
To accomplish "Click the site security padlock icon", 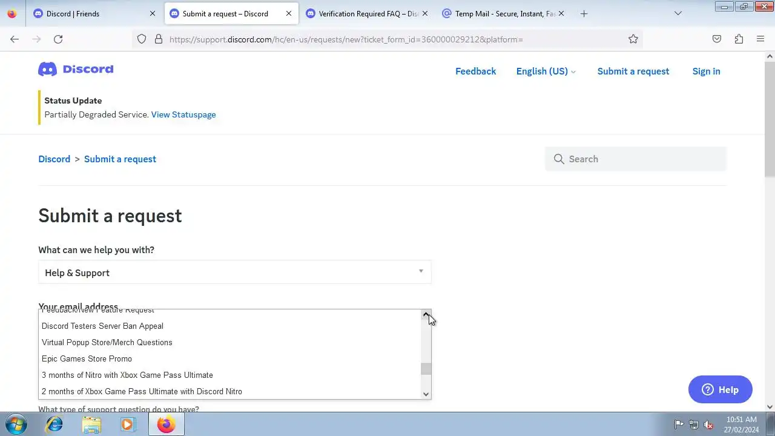I will pos(159,39).
